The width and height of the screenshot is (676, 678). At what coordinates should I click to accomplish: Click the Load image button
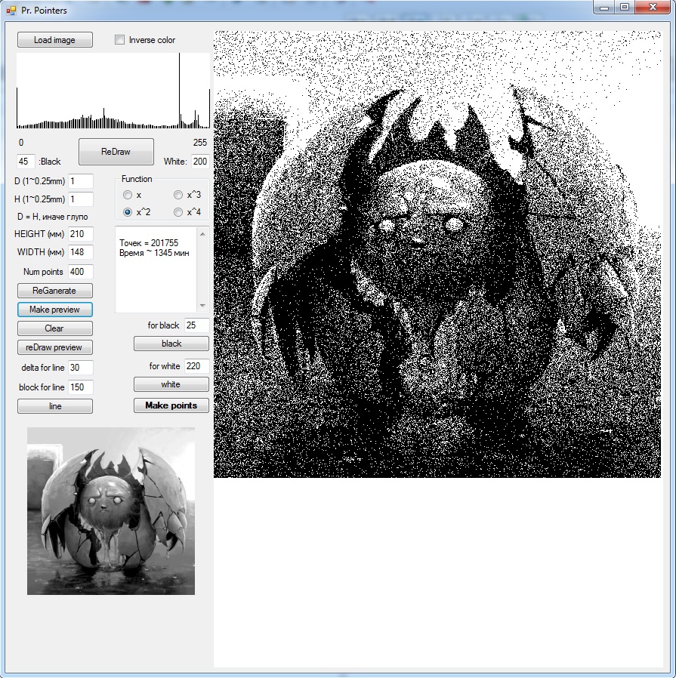pos(55,40)
